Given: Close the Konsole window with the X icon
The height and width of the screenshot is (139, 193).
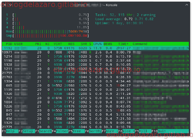Looking at the screenshot, I should (x=5, y=5).
